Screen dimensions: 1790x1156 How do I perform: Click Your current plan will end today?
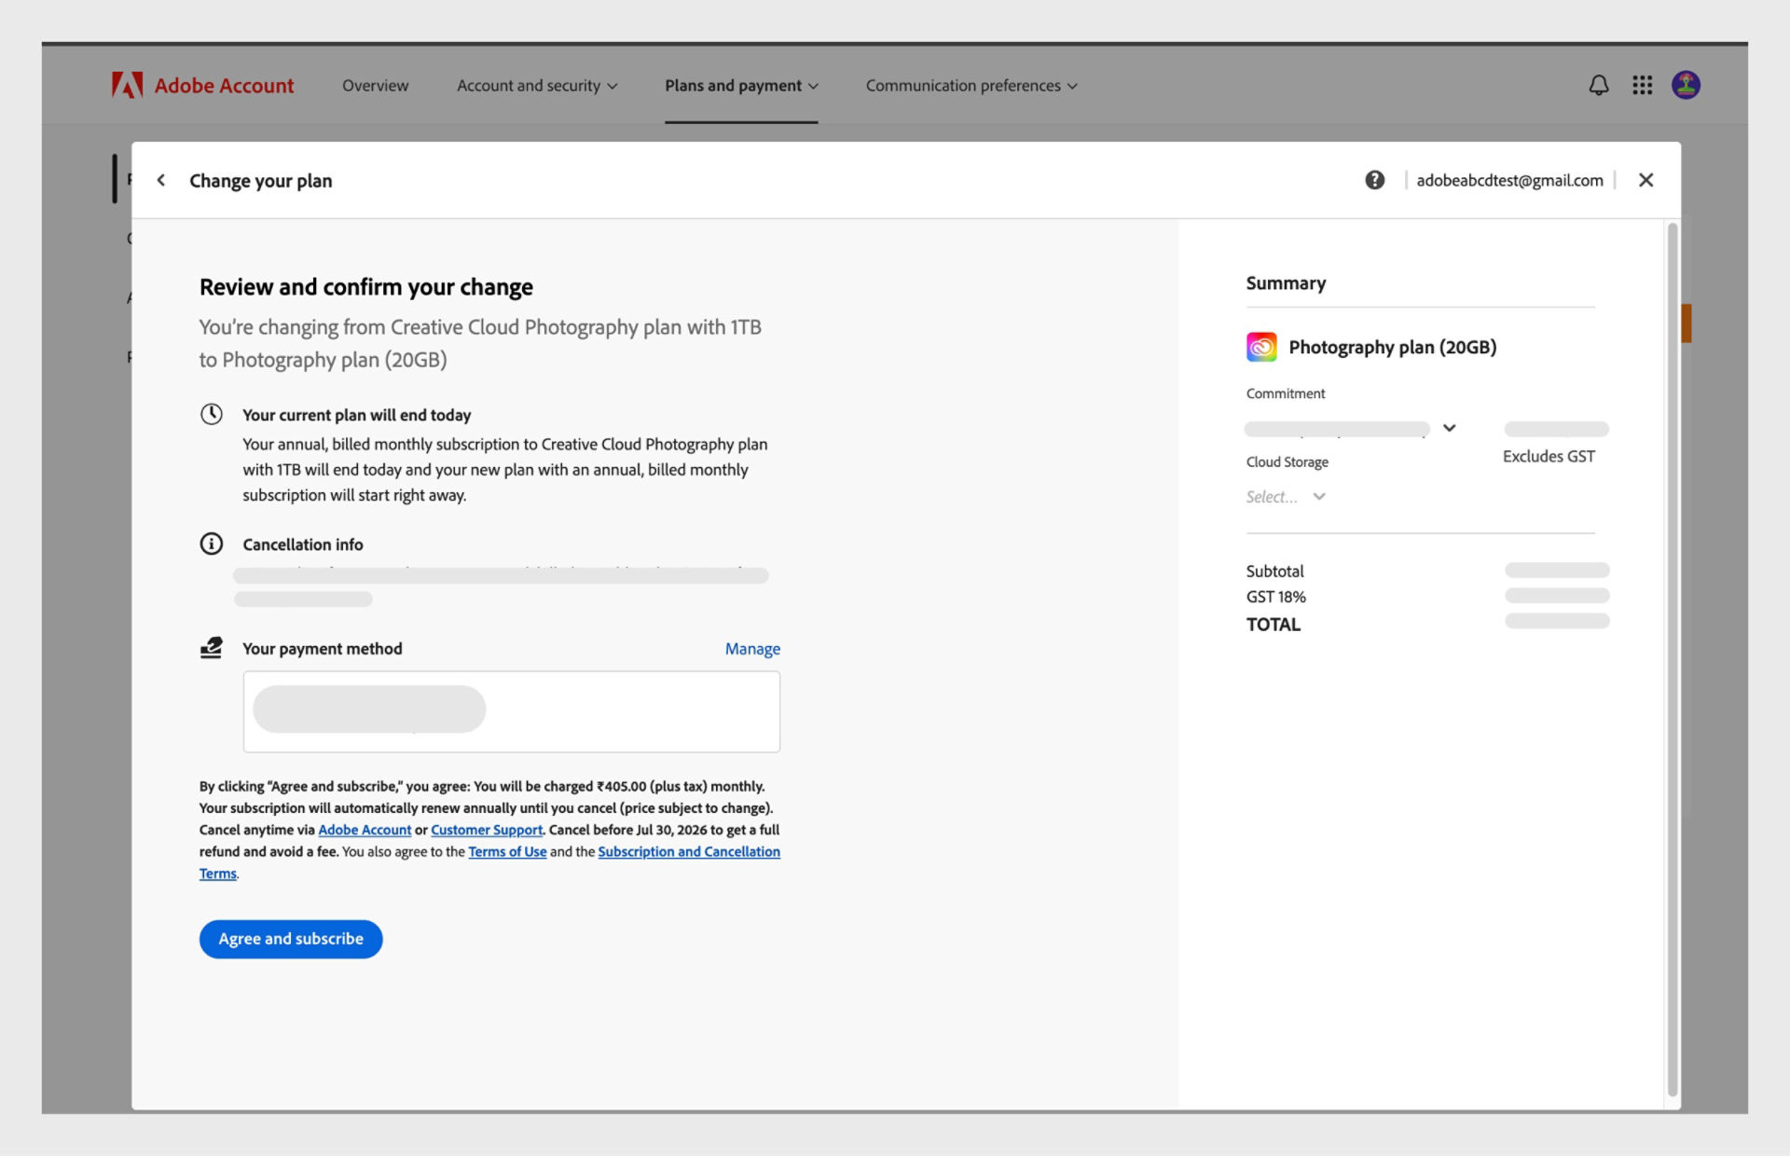[356, 415]
